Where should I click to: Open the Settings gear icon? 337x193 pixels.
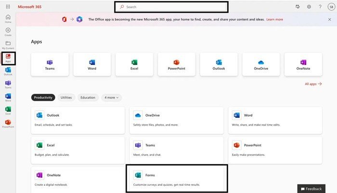click(309, 7)
